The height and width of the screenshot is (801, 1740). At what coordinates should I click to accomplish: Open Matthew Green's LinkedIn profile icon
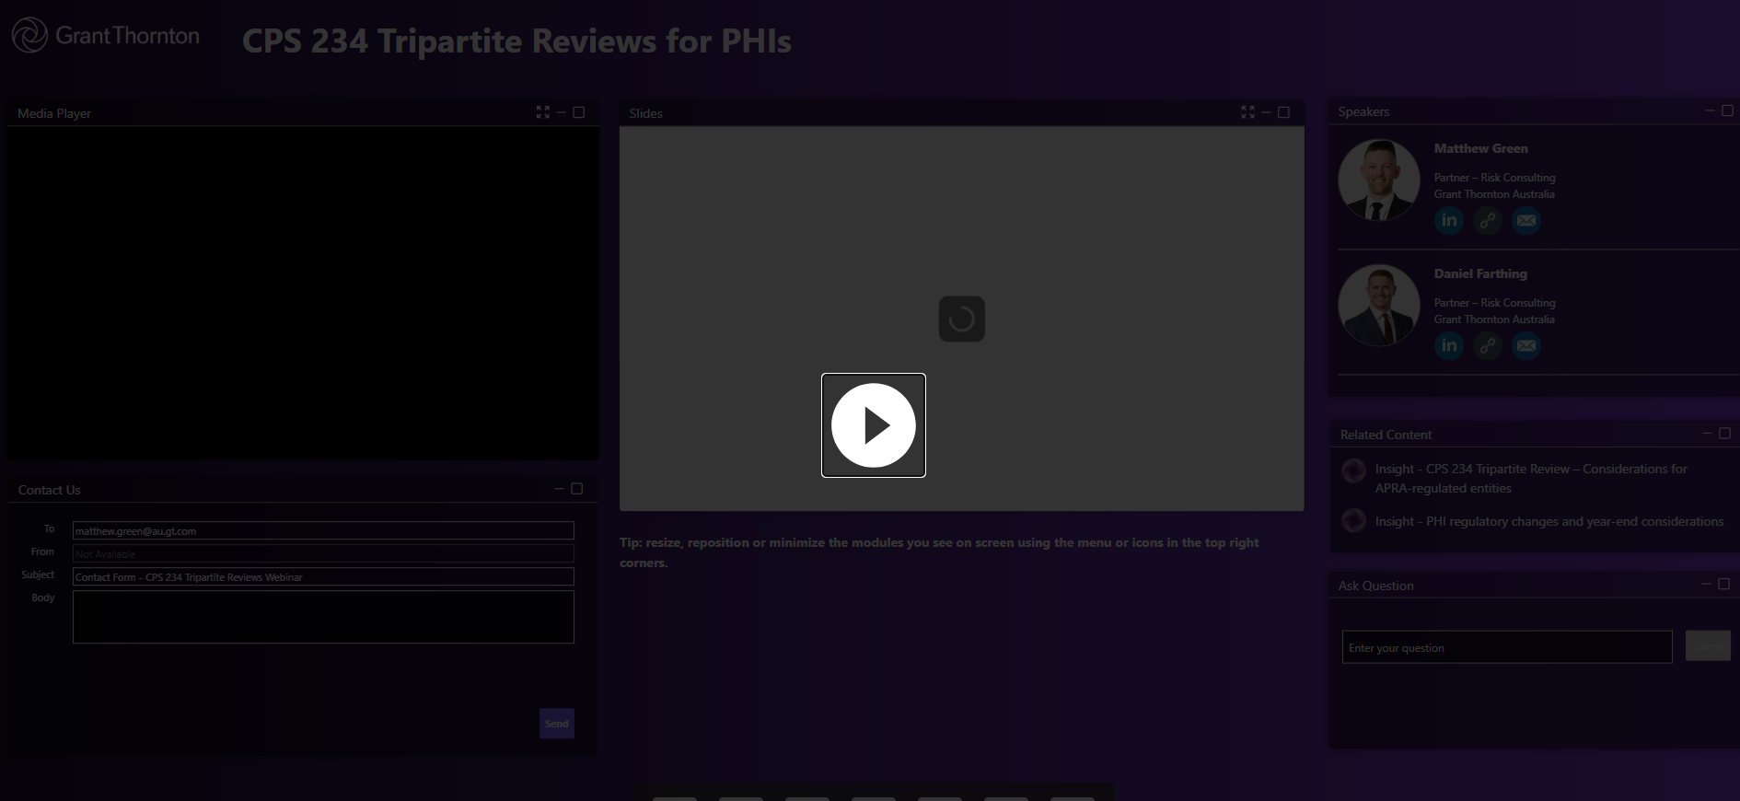(x=1449, y=220)
